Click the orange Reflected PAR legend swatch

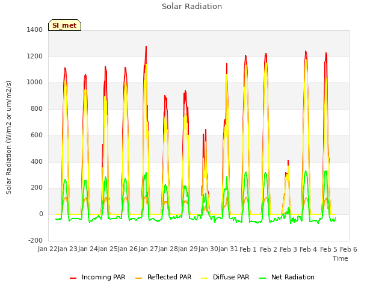point(139,278)
